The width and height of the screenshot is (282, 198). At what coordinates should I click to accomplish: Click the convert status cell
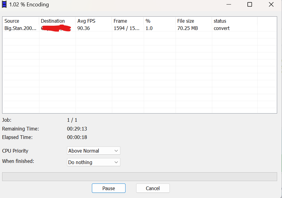pyautogui.click(x=222, y=28)
